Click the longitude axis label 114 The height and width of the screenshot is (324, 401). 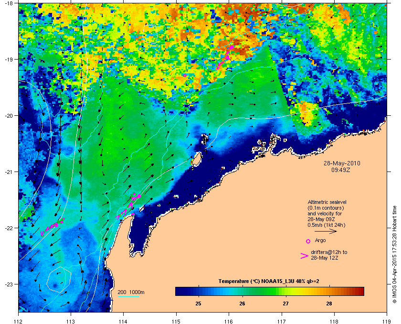point(124,321)
